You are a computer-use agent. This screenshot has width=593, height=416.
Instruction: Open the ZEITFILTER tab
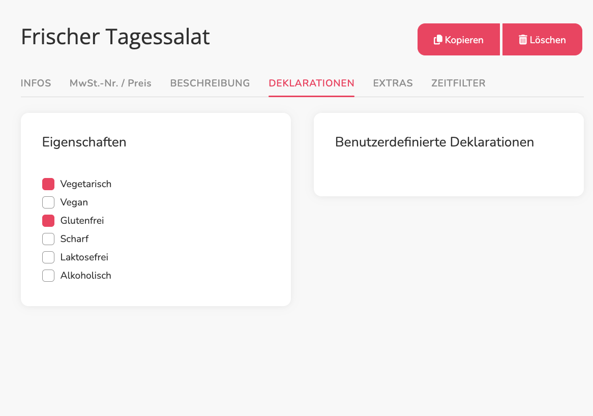click(x=458, y=83)
